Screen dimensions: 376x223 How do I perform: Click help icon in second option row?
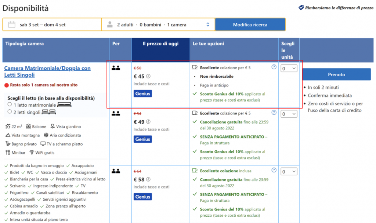(x=274, y=113)
